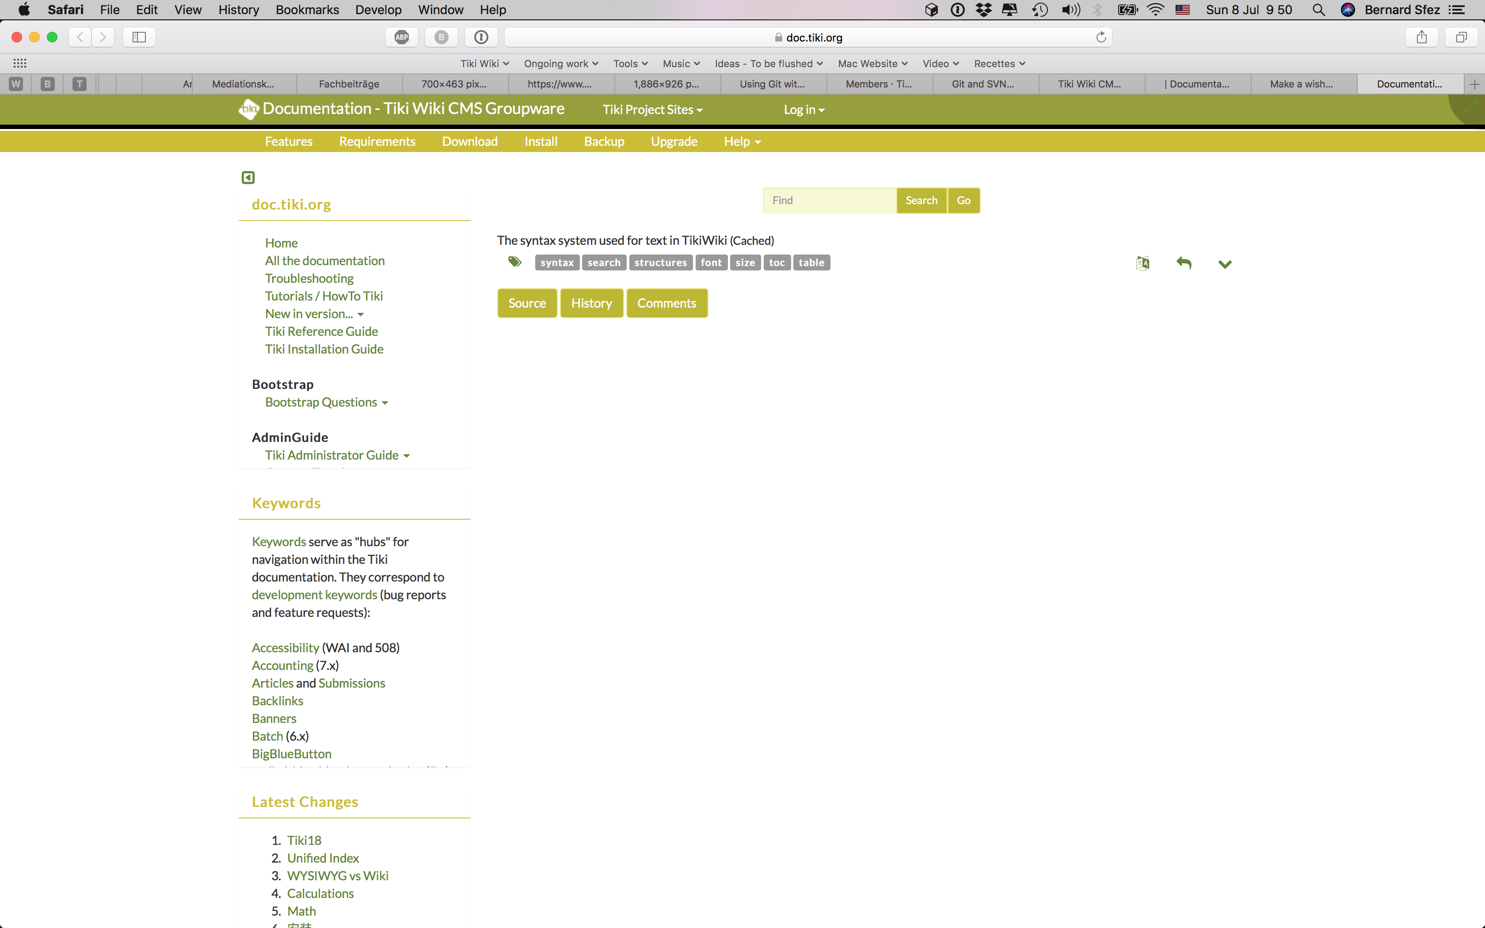The image size is (1485, 928).
Task: Open the Share sheet icon
Action: [x=1422, y=38]
